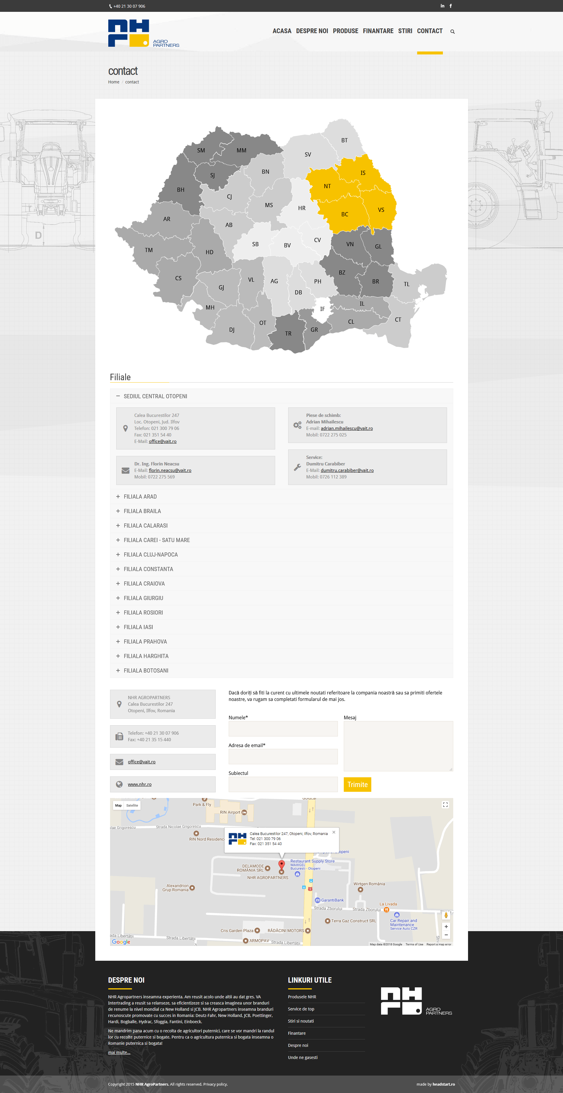Image resolution: width=563 pixels, height=1093 pixels.
Task: Click the phone icon next to +40 21 30 07 906
Action: (110, 7)
